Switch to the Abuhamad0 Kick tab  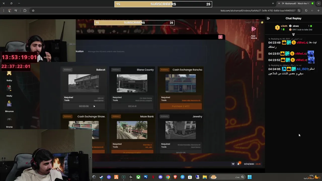[296, 4]
